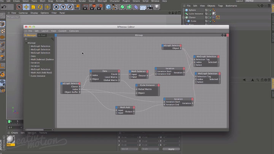This screenshot has width=274, height=154.
Task: Collapse the XGroup tree node
Action: pos(26,43)
